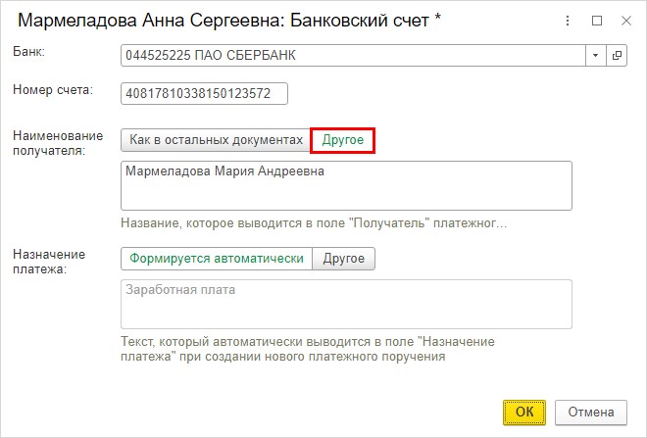This screenshot has width=647, height=438.
Task: Open the three-dot more actions menu
Action: [x=568, y=21]
